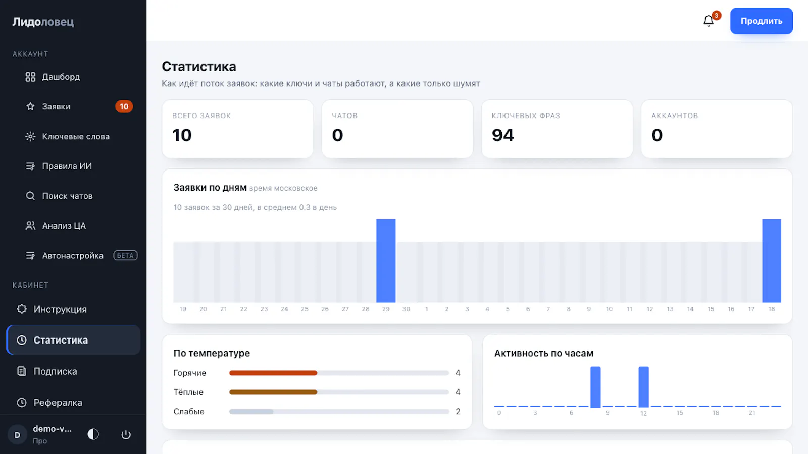Click the Заявки по дням heading

coord(210,188)
